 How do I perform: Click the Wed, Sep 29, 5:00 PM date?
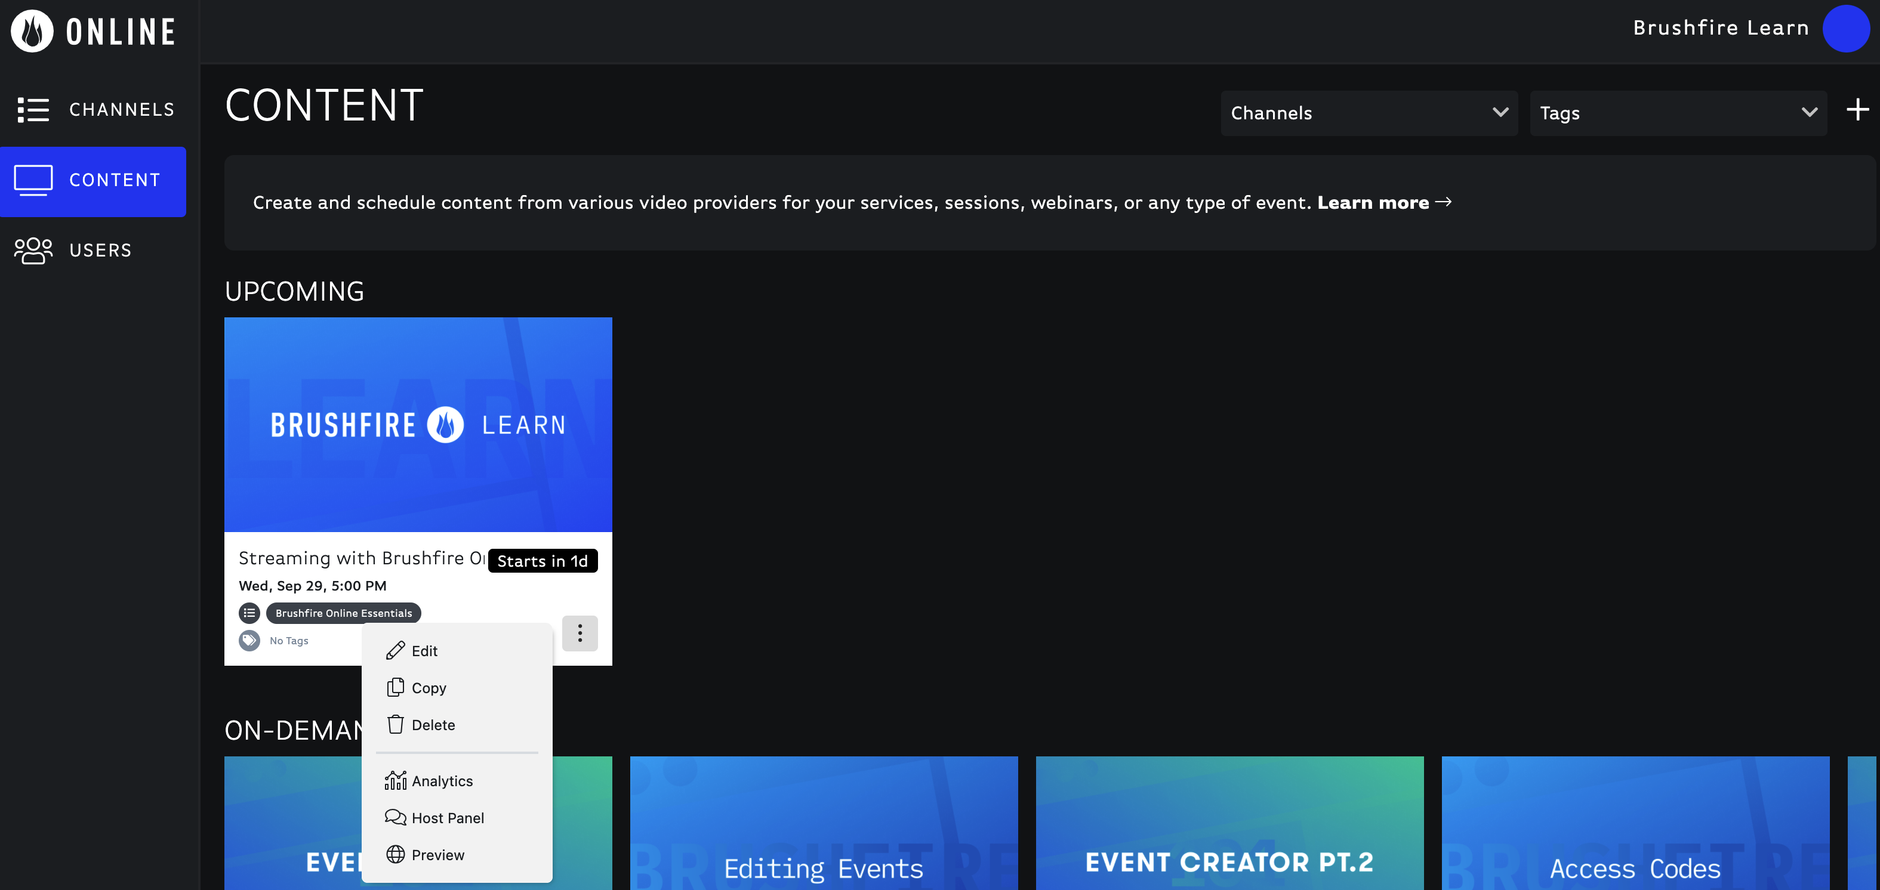tap(312, 586)
